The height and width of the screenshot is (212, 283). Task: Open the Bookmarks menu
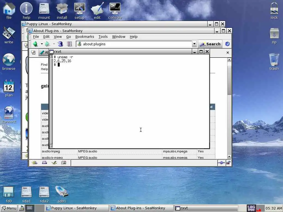pyautogui.click(x=85, y=37)
